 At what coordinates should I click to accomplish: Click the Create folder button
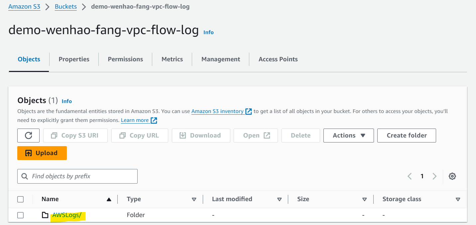407,136
